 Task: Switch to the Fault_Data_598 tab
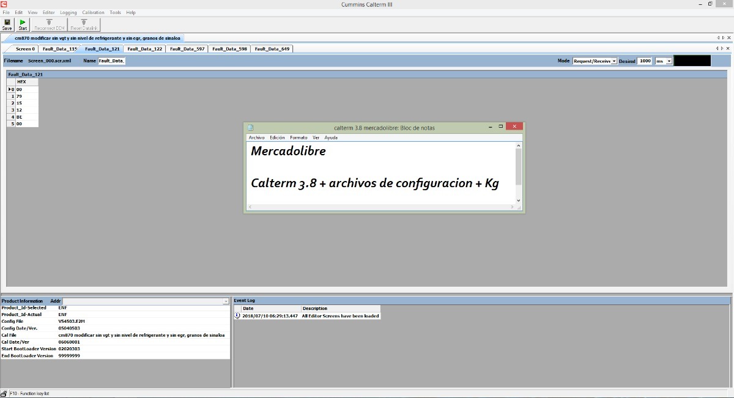click(x=230, y=49)
